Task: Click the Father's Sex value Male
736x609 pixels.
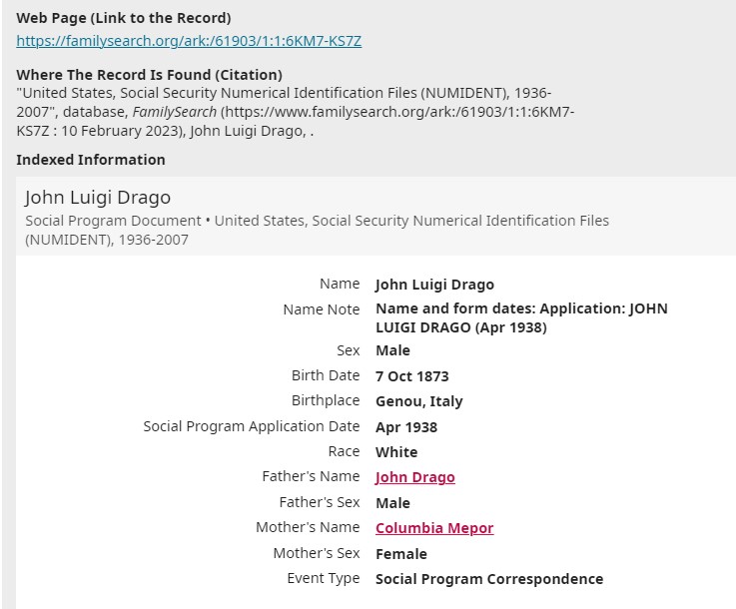Action: (392, 503)
